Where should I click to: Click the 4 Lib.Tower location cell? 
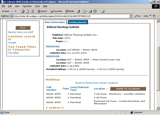(x=100, y=98)
